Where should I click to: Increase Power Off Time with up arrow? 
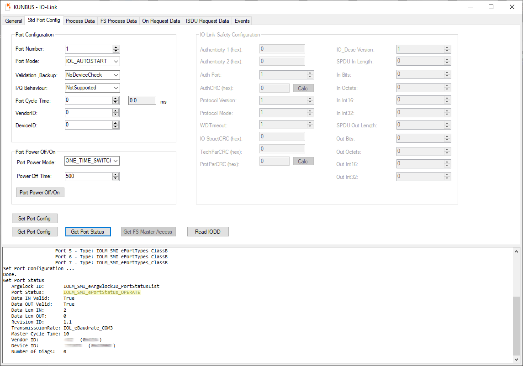pyautogui.click(x=116, y=174)
